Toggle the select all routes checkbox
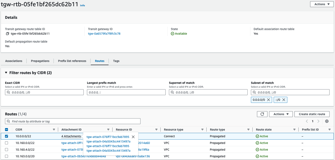 pyautogui.click(x=7, y=130)
